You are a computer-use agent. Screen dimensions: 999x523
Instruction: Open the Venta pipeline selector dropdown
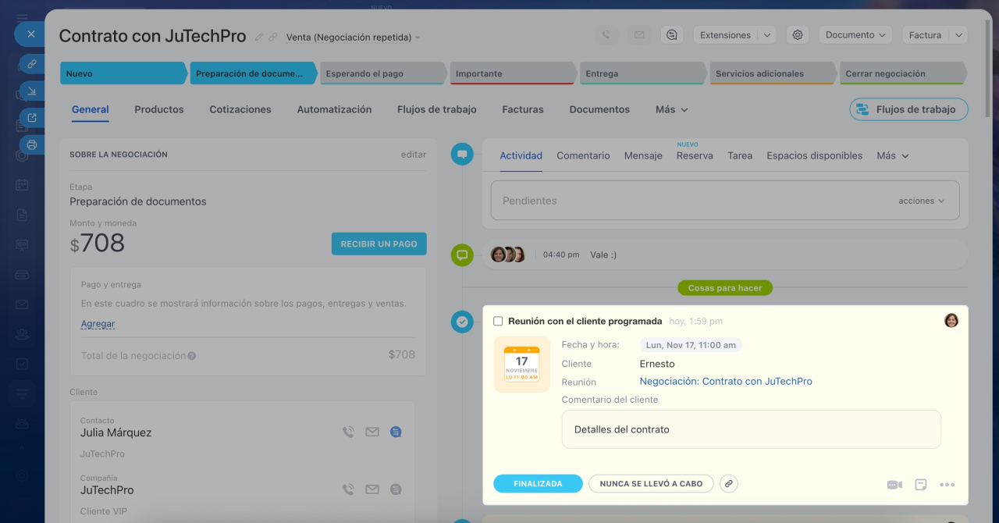[x=353, y=37]
